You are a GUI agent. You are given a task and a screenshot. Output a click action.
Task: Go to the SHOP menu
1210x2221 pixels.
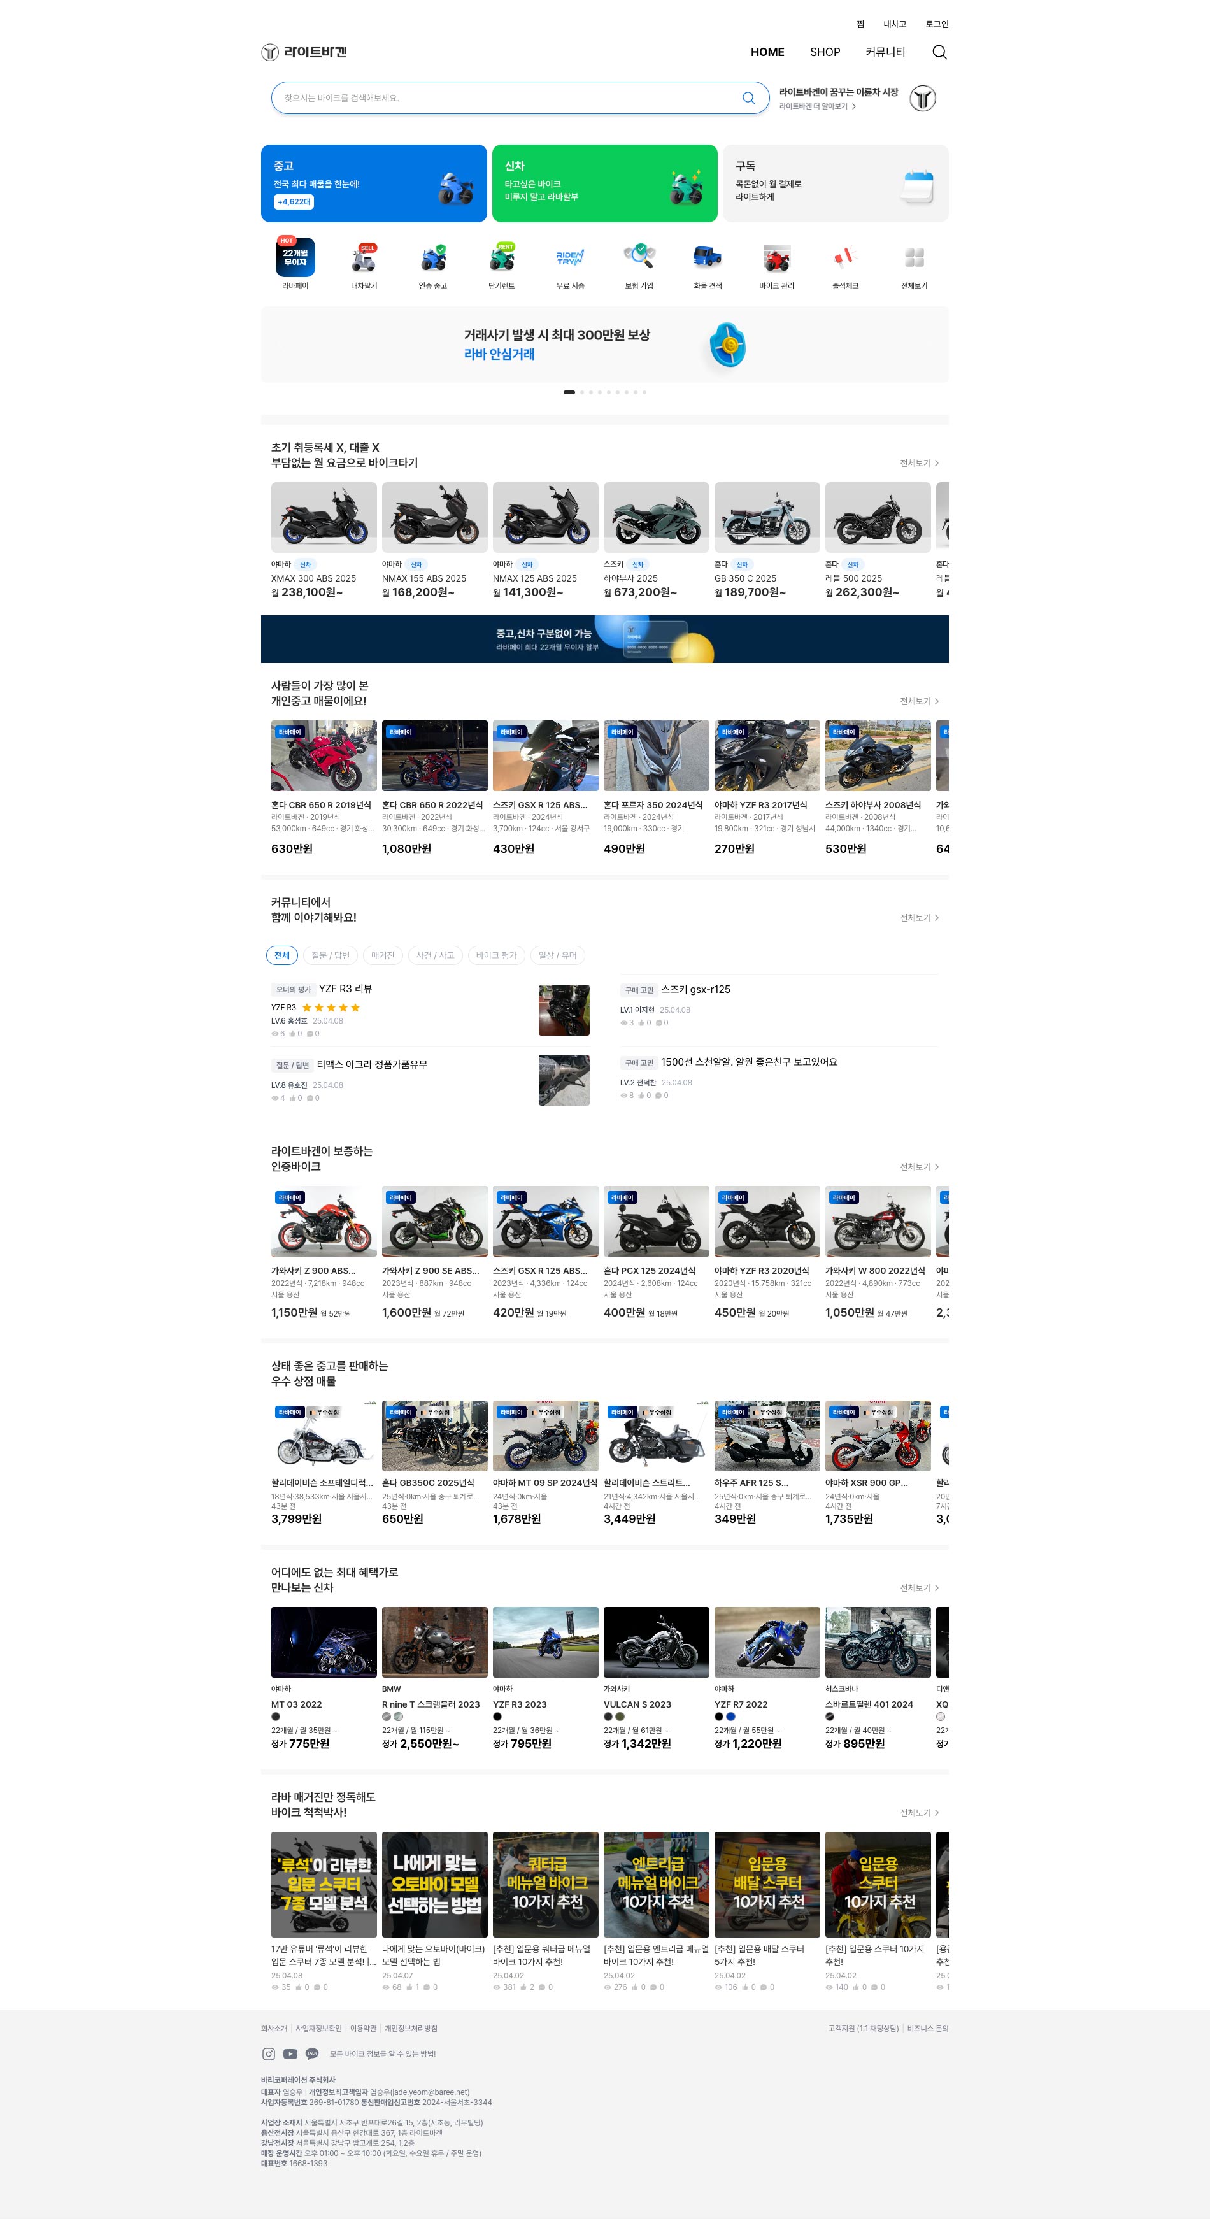click(824, 53)
